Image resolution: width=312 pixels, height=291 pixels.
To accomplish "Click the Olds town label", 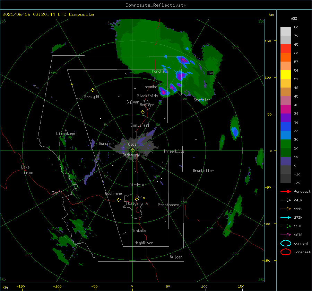I will click(x=132, y=144).
